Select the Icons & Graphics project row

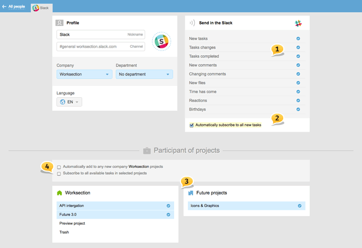tap(246, 206)
